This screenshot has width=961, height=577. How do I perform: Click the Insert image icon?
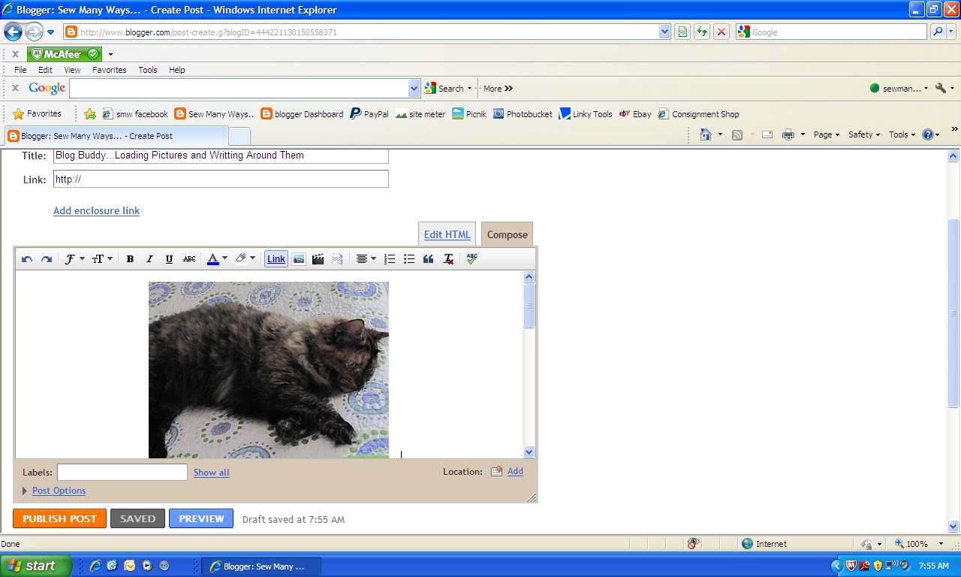pos(299,259)
